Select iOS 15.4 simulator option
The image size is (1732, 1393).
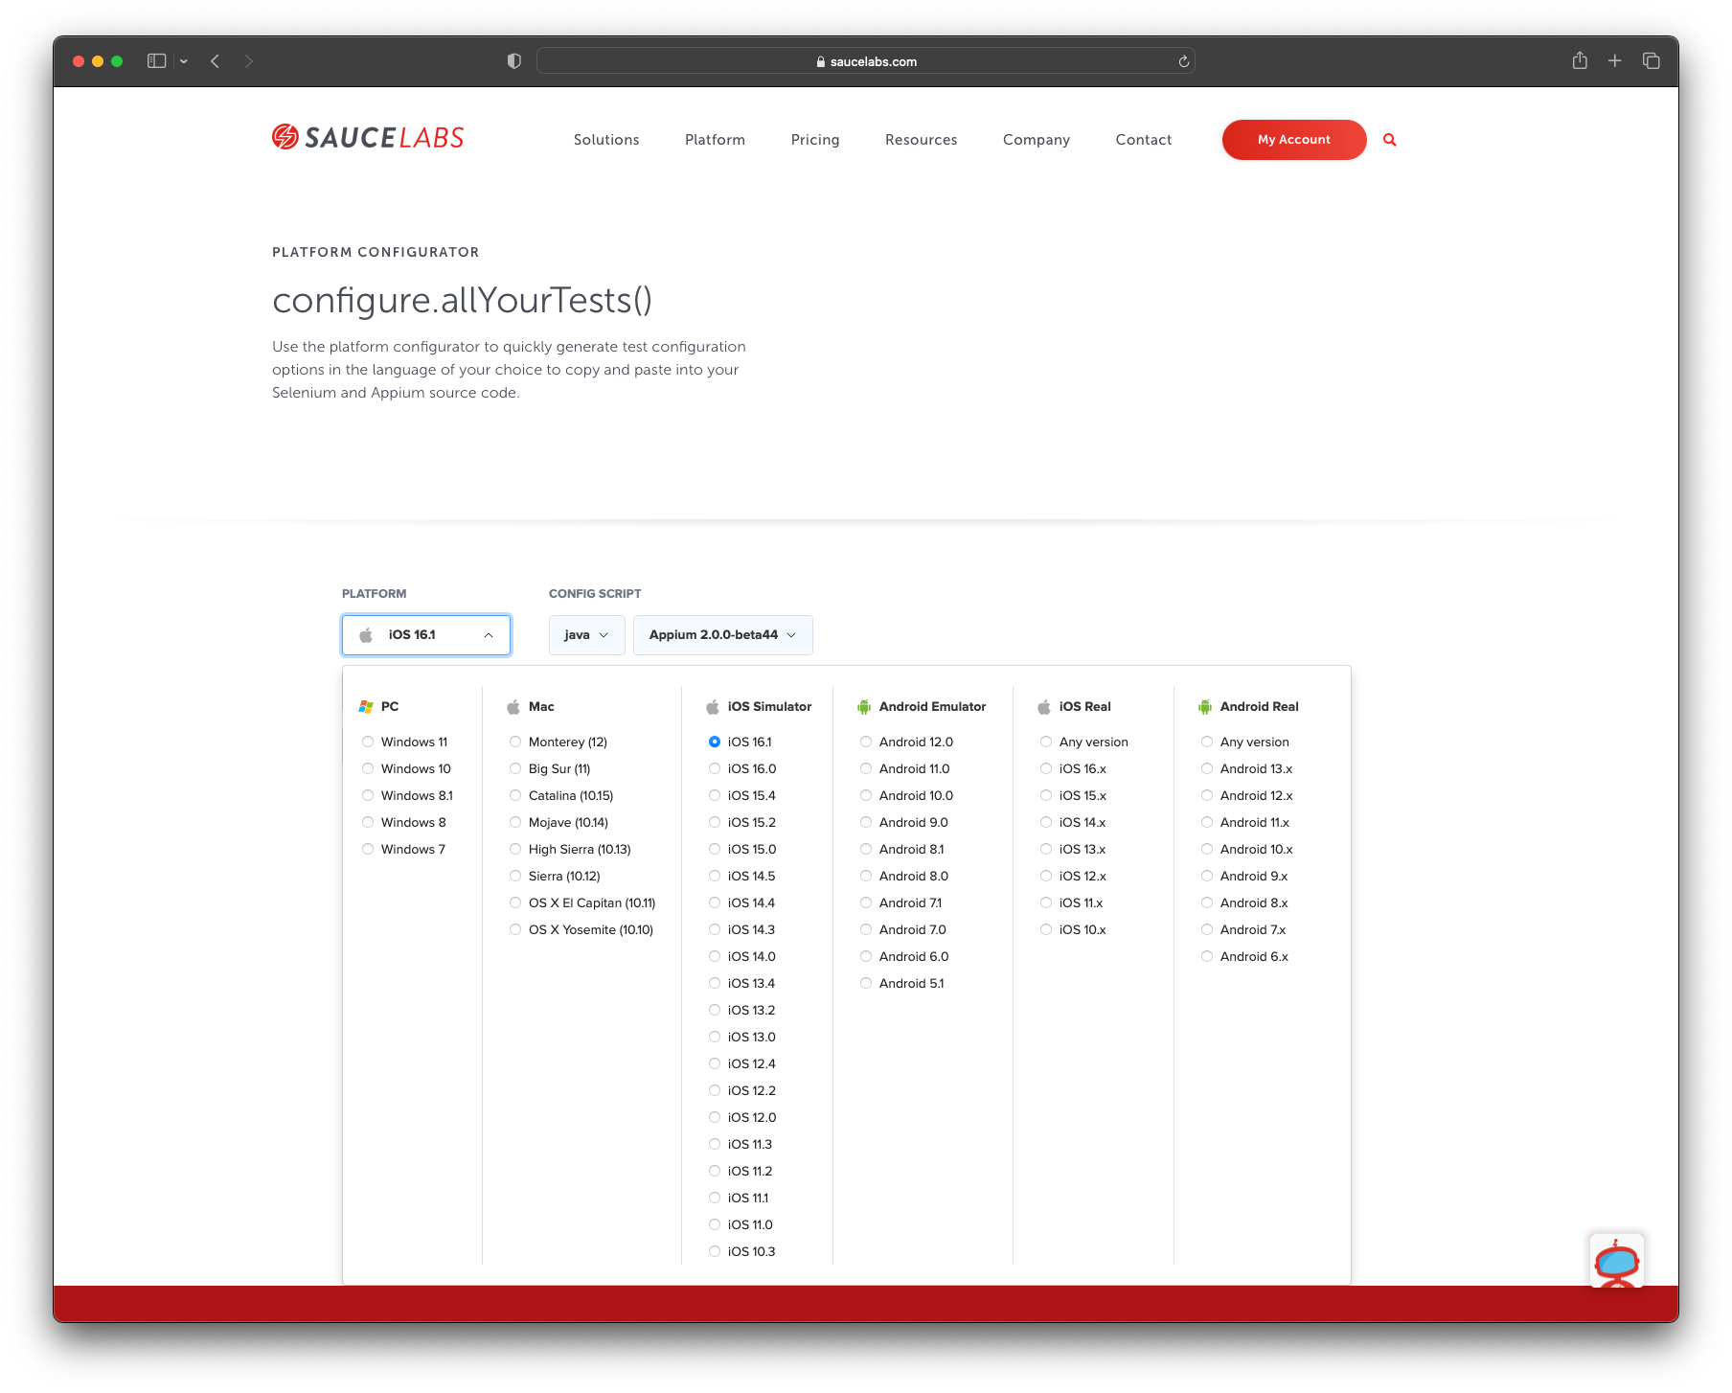pyautogui.click(x=743, y=796)
